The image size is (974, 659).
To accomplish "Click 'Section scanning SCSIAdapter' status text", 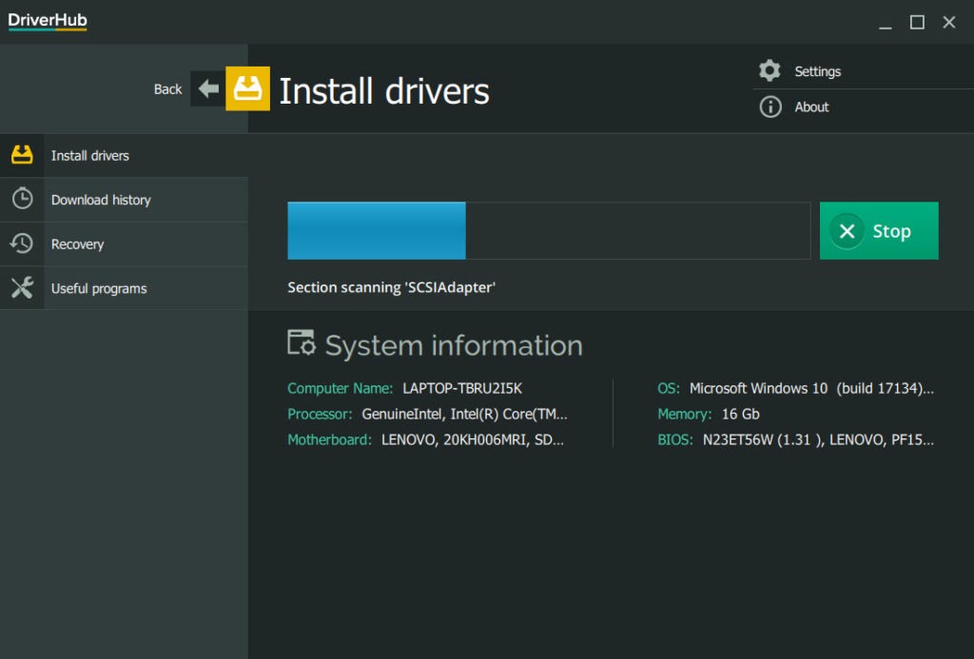I will point(391,287).
